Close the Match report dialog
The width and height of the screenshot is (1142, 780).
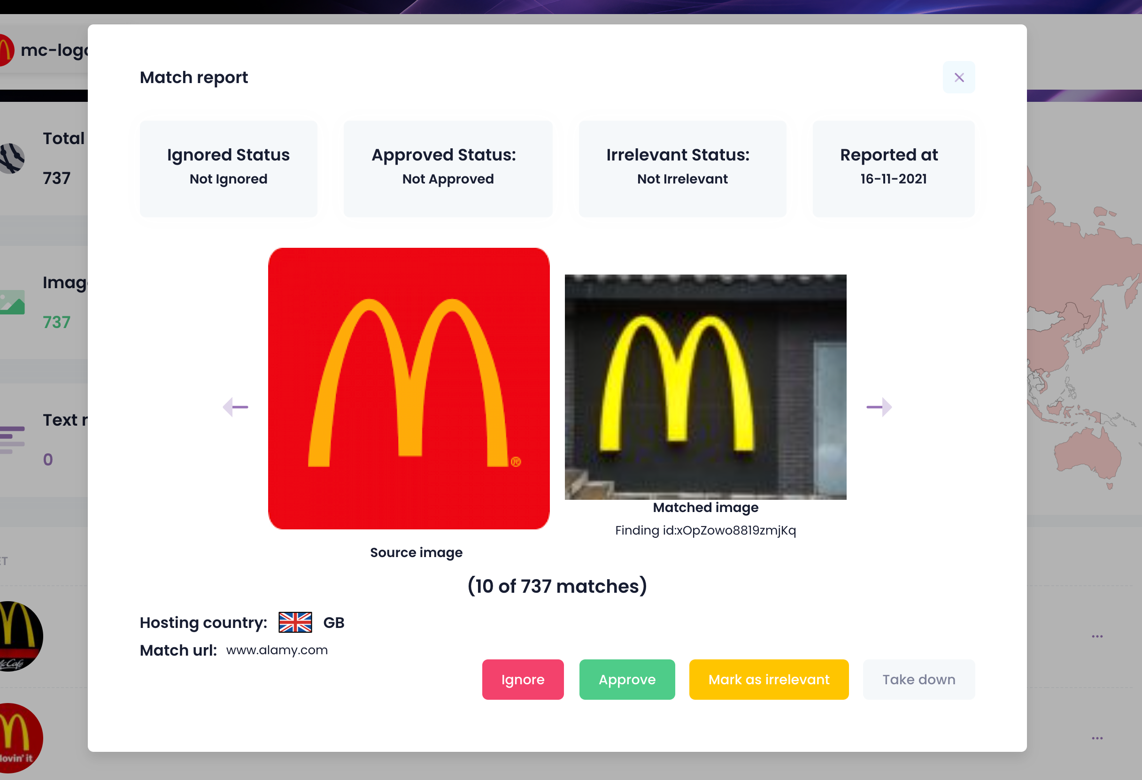pyautogui.click(x=959, y=77)
